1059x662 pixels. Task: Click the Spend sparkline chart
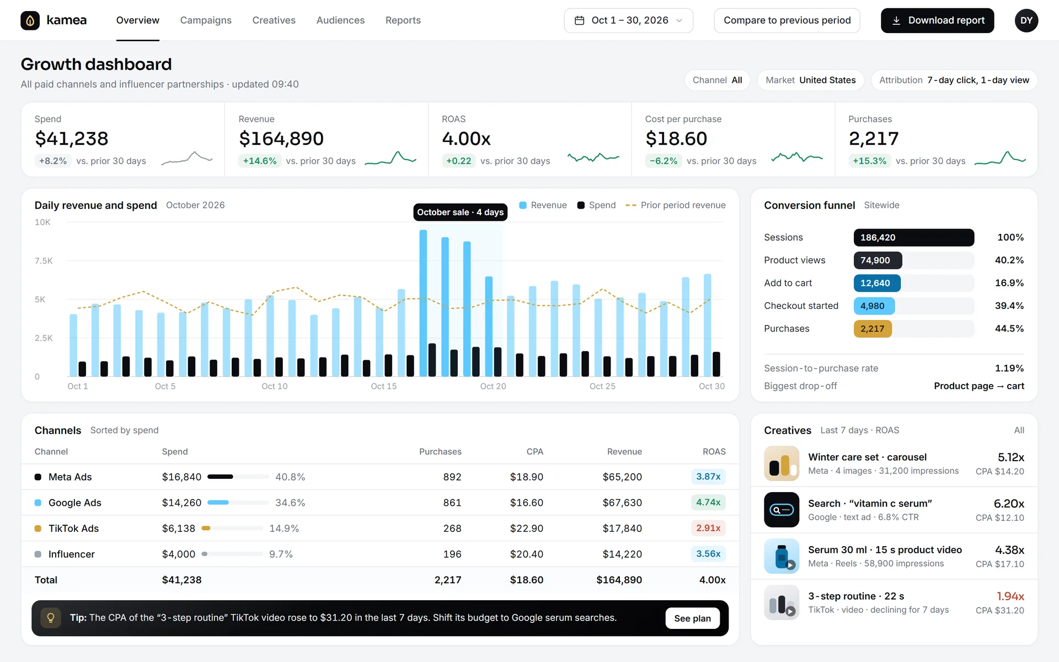point(186,158)
